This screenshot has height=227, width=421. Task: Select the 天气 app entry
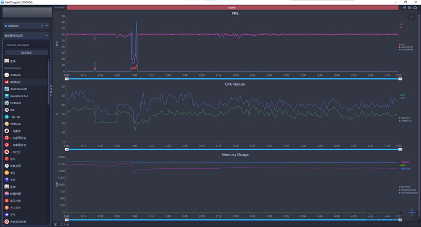point(25,215)
